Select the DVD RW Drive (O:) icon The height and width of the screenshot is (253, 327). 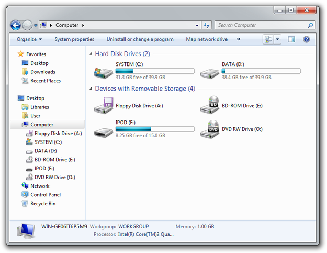pyautogui.click(x=209, y=129)
